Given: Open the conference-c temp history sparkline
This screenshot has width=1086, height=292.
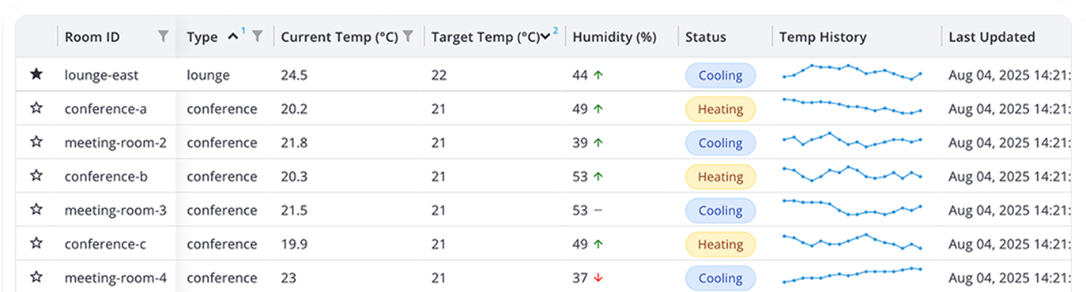Looking at the screenshot, I should tap(852, 241).
